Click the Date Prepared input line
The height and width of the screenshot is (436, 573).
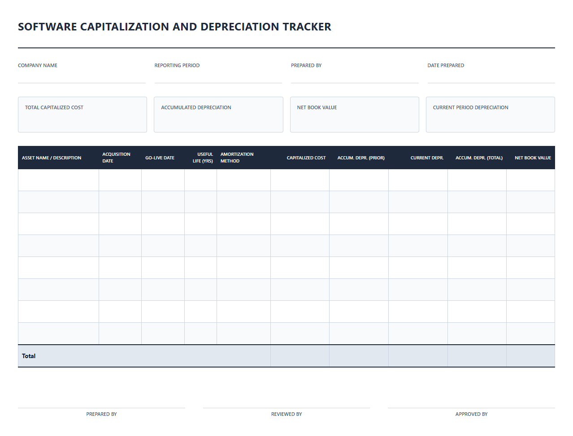[x=491, y=77]
